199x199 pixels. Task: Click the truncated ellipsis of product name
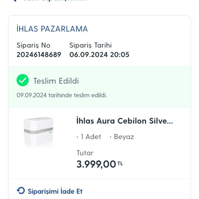coord(170,121)
